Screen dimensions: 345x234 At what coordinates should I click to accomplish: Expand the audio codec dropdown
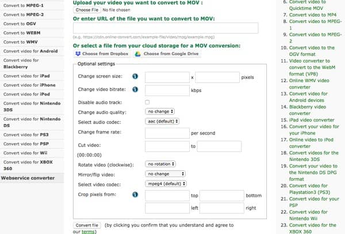coord(163,121)
